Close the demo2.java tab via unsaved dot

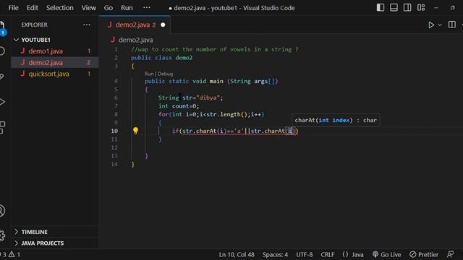pos(163,25)
